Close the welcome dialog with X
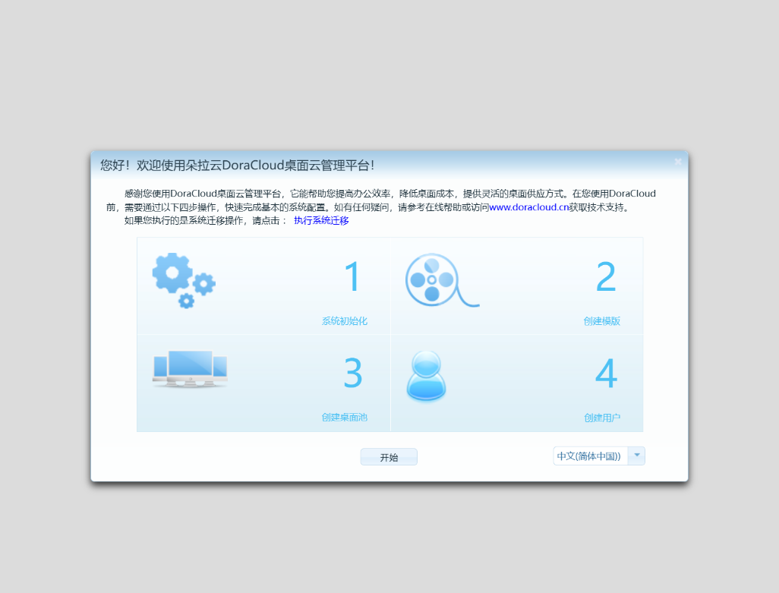This screenshot has width=779, height=593. point(678,162)
